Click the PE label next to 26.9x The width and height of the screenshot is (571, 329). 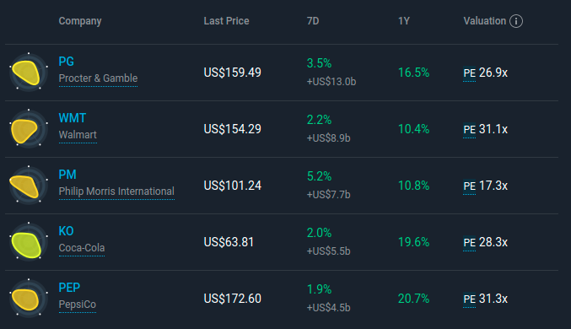point(470,73)
